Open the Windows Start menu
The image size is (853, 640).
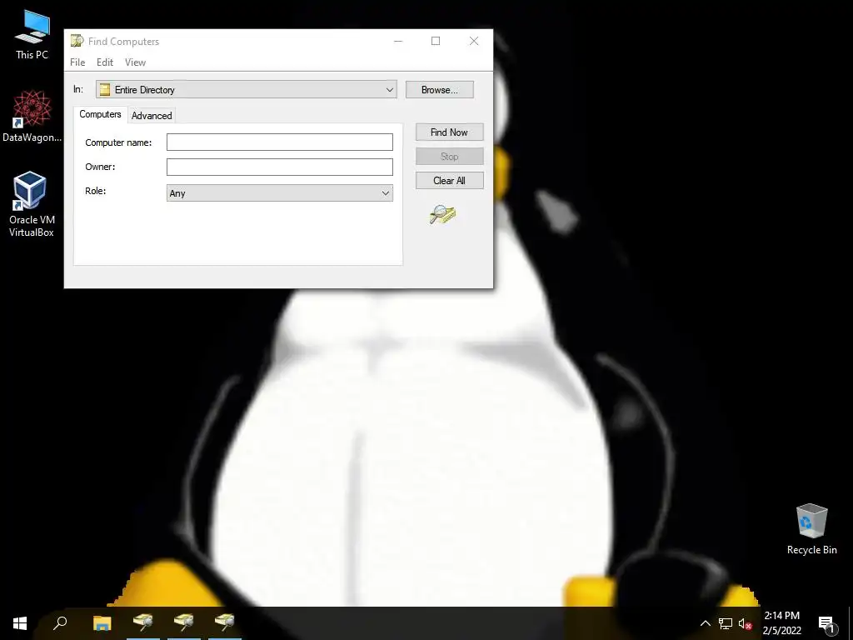coord(20,623)
